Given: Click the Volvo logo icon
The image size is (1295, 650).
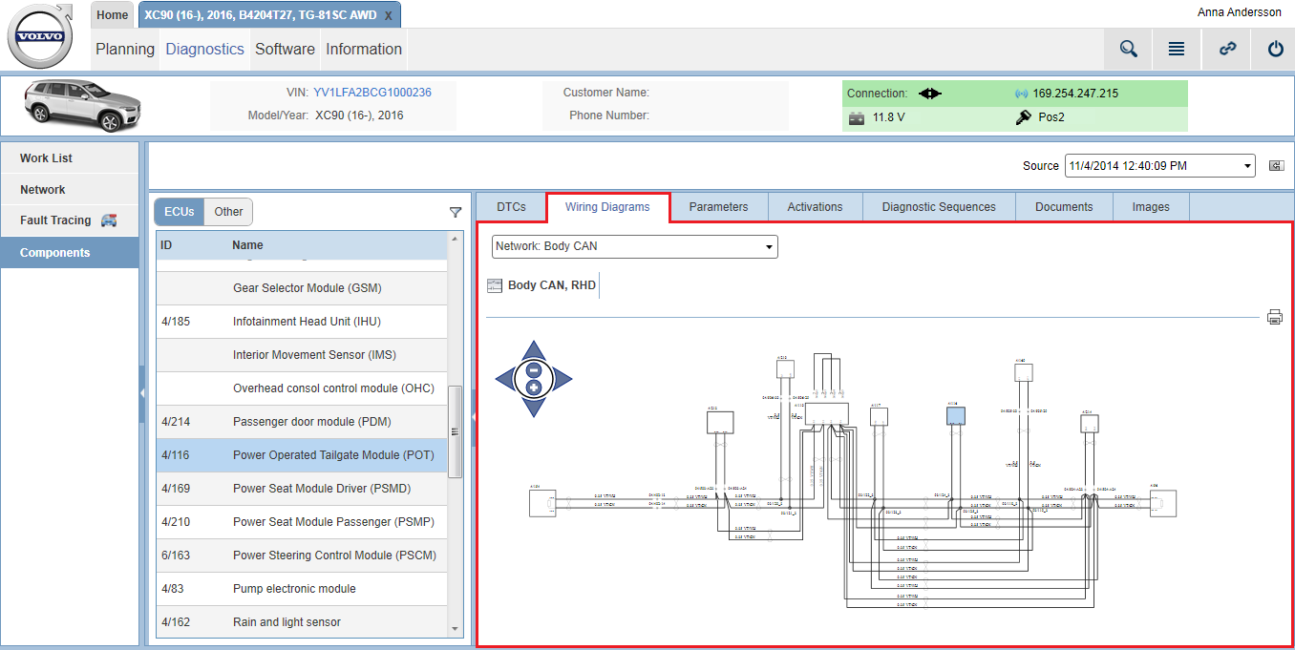Looking at the screenshot, I should pyautogui.click(x=41, y=35).
